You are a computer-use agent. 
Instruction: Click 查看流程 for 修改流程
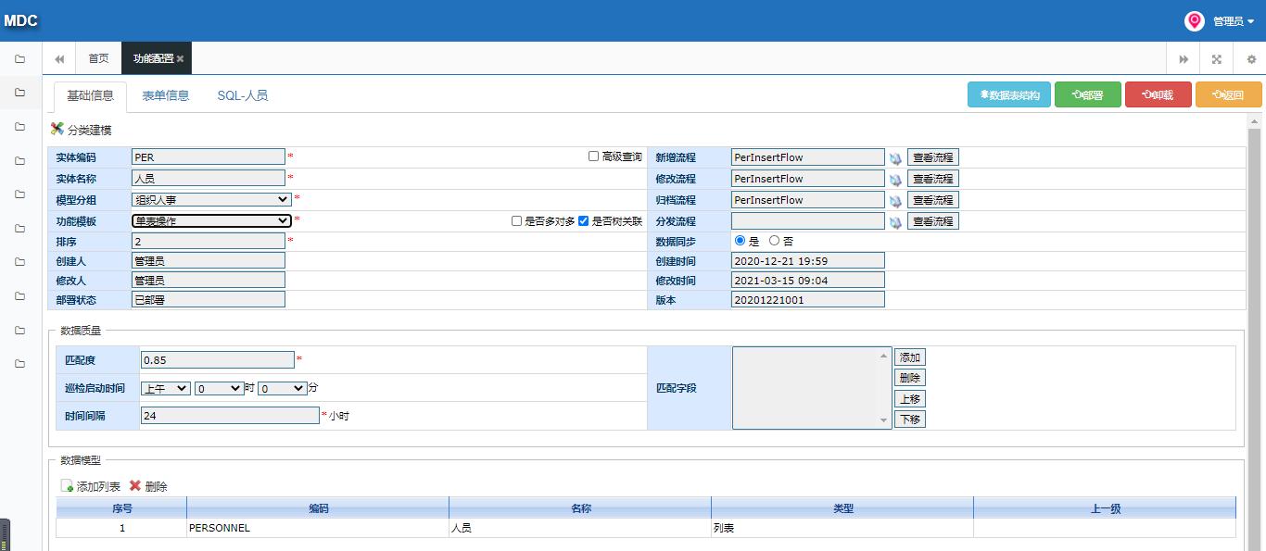click(933, 179)
